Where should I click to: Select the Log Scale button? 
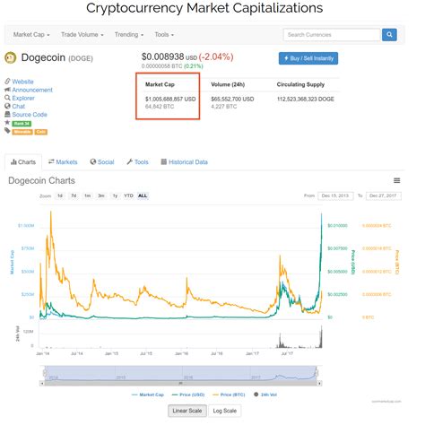(x=225, y=411)
